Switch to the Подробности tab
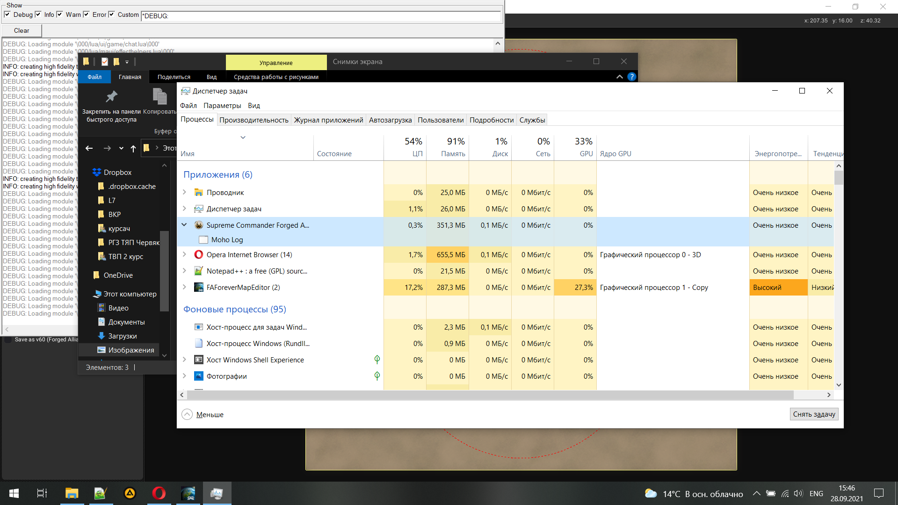The height and width of the screenshot is (505, 898). click(x=492, y=120)
